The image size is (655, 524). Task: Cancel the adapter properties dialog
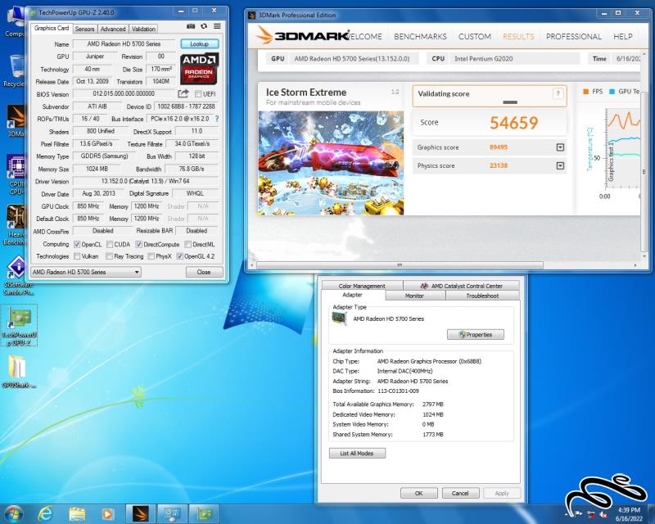[x=460, y=493]
